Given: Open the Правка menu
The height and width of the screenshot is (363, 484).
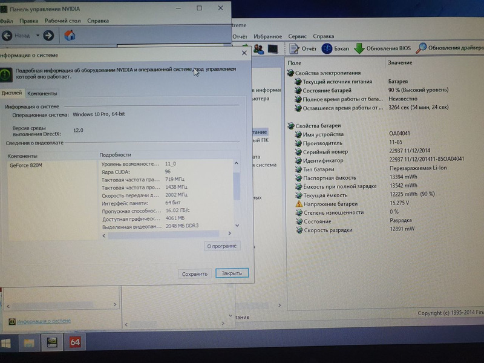Looking at the screenshot, I should pyautogui.click(x=28, y=21).
